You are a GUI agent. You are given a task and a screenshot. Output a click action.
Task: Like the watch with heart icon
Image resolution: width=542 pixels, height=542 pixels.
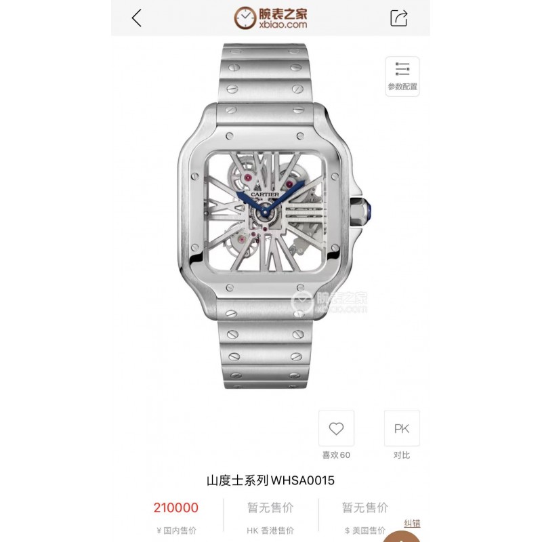tap(336, 428)
